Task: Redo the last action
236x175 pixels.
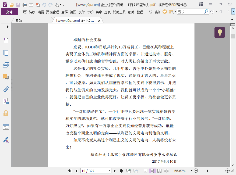Action: pos(51,5)
